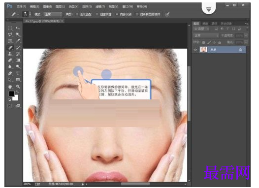
Task: Select the Lasso tool
Action: [x=10, y=34]
